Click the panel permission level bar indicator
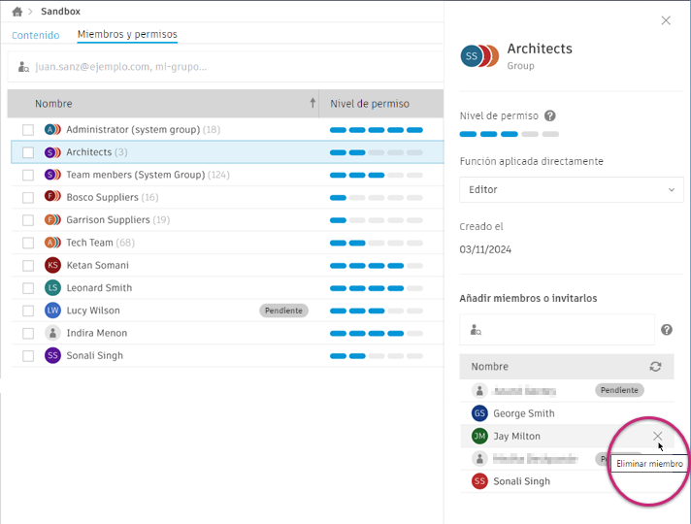Image resolution: width=691 pixels, height=524 pixels. point(509,134)
